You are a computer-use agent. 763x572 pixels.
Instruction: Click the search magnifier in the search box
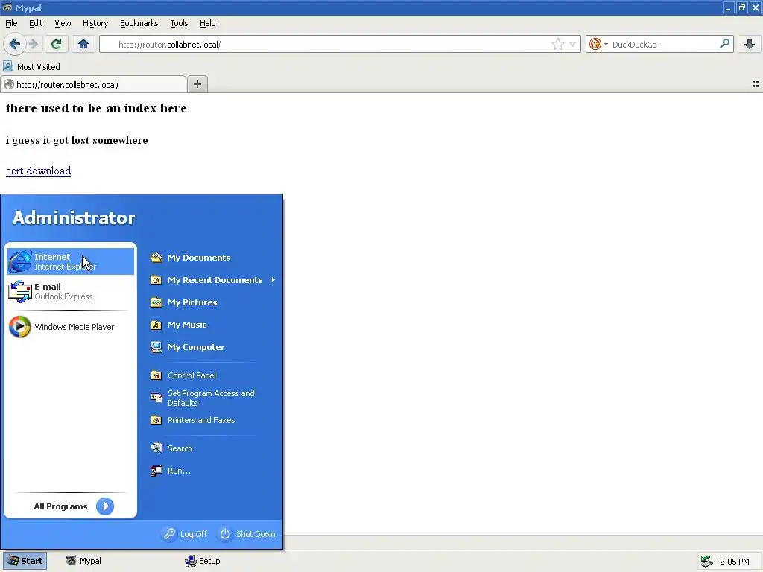coord(724,44)
